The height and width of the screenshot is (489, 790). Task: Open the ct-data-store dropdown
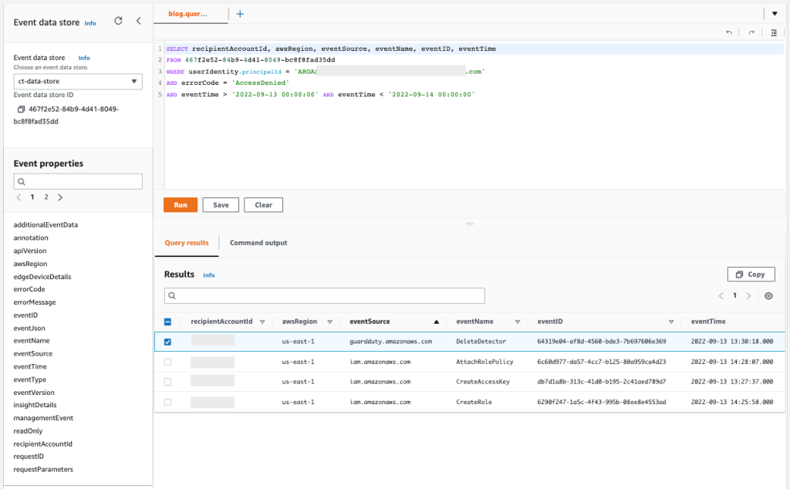click(x=77, y=82)
